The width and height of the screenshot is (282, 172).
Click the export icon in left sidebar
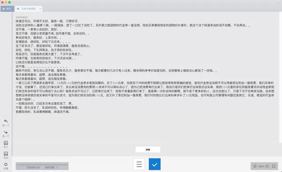pos(6,153)
